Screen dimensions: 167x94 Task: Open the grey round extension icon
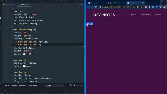153,7
